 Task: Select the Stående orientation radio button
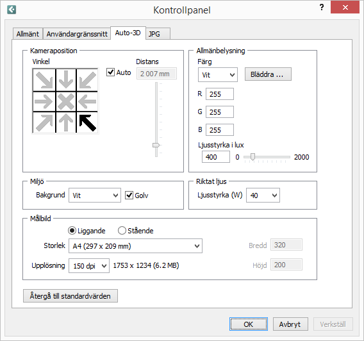pos(122,231)
